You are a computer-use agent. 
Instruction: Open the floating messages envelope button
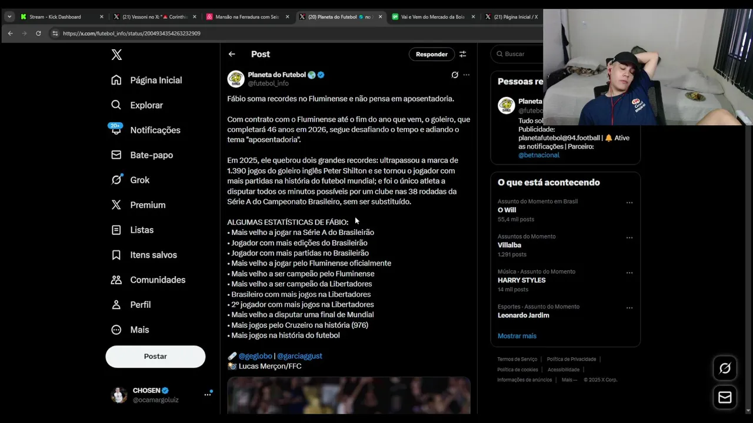pyautogui.click(x=725, y=398)
